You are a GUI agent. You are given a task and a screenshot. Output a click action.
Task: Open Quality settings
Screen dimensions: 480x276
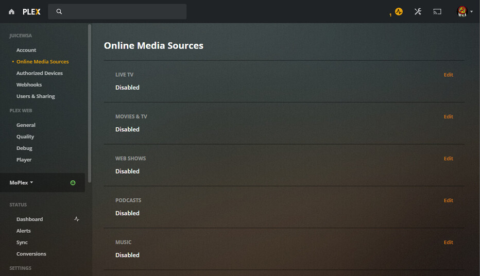(x=25, y=136)
